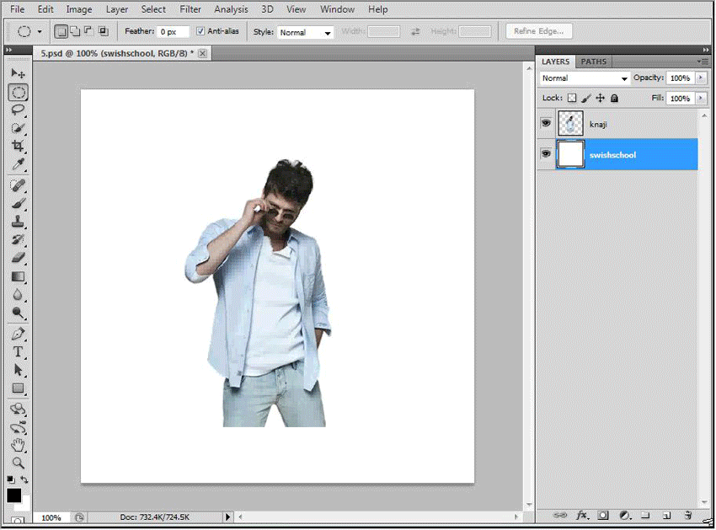716x530 pixels.
Task: Select the Lasso tool
Action: click(18, 110)
